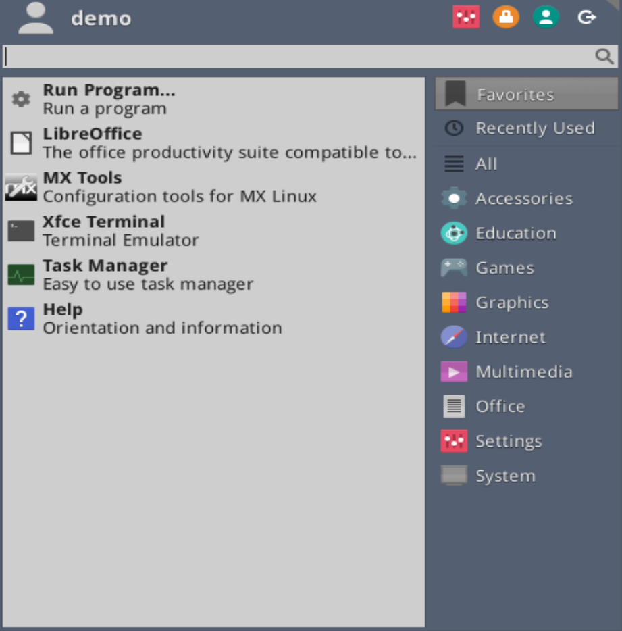Click the orange lock screen icon

(506, 18)
